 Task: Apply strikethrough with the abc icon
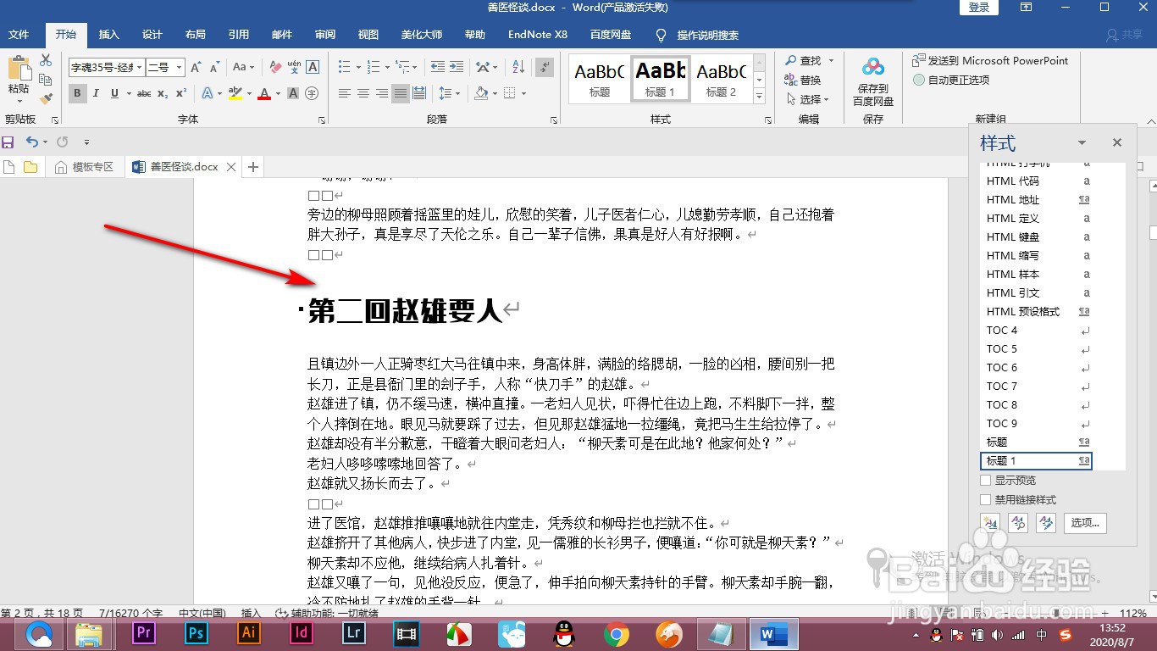tap(144, 93)
